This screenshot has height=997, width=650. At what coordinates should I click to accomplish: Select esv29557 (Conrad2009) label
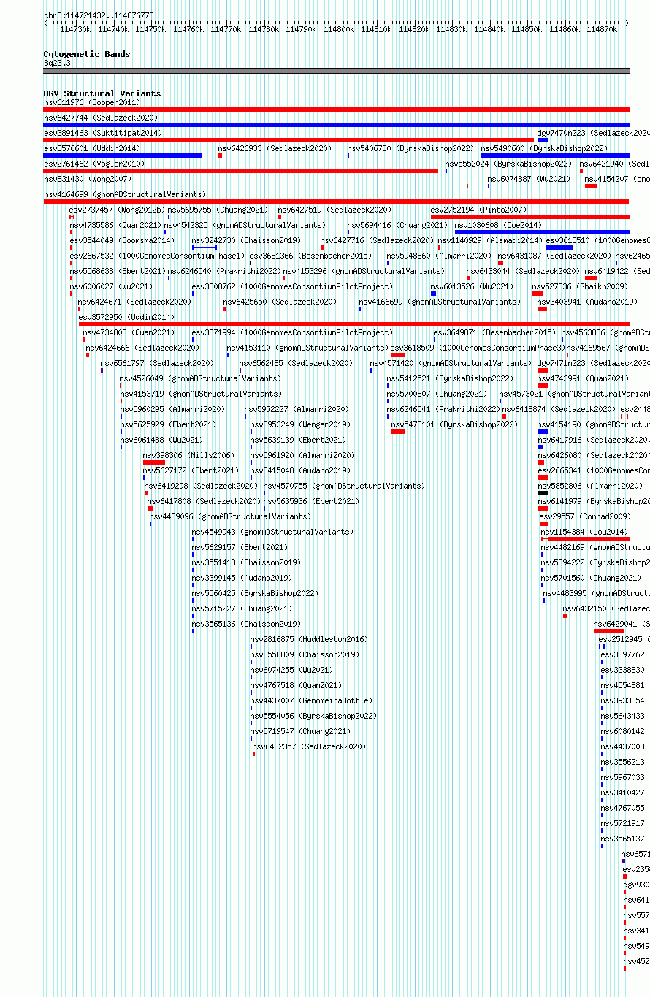[x=585, y=516]
